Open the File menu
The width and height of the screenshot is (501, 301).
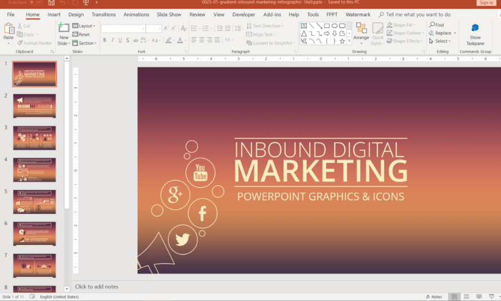point(10,14)
